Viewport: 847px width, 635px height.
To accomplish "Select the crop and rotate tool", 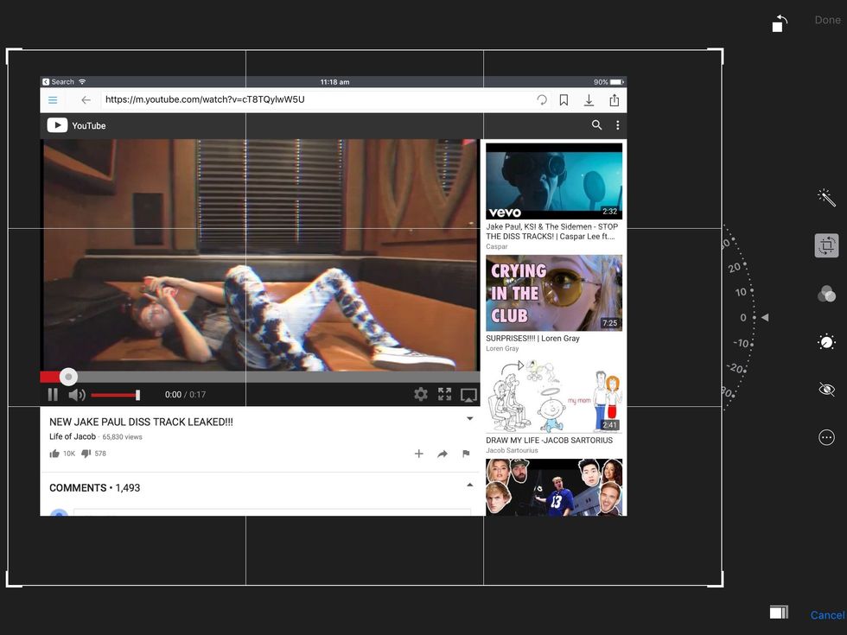I will tap(826, 245).
